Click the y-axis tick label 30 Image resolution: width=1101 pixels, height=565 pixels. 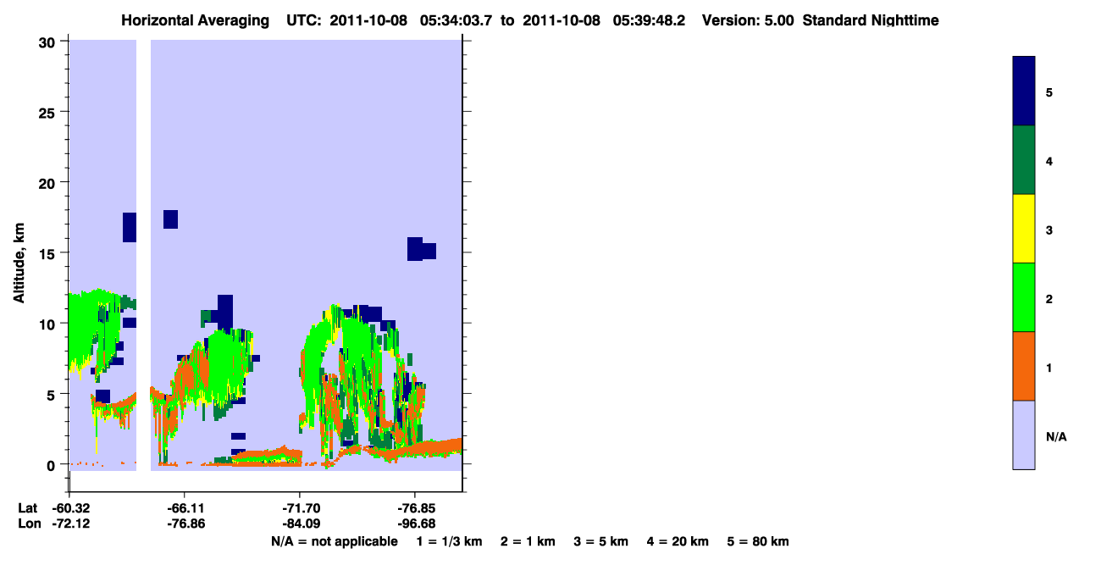tap(49, 42)
